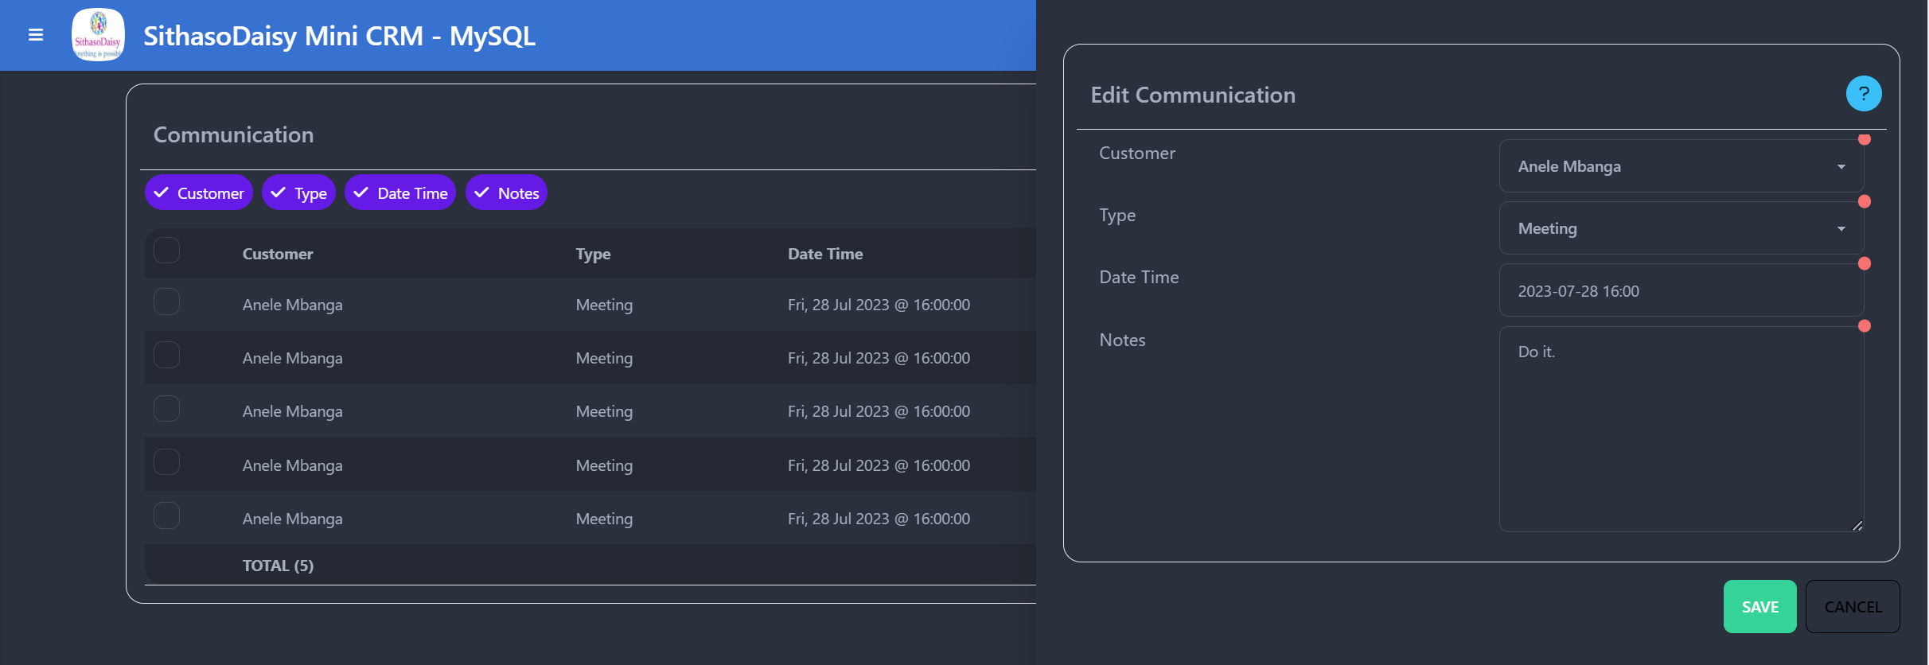Open the hamburger navigation menu
Image resolution: width=1929 pixels, height=665 pixels.
pyautogui.click(x=36, y=35)
